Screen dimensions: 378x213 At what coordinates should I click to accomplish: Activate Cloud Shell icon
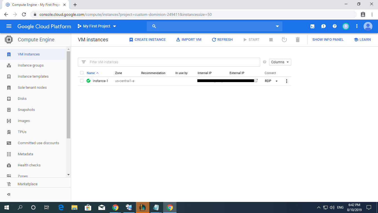(x=312, y=26)
